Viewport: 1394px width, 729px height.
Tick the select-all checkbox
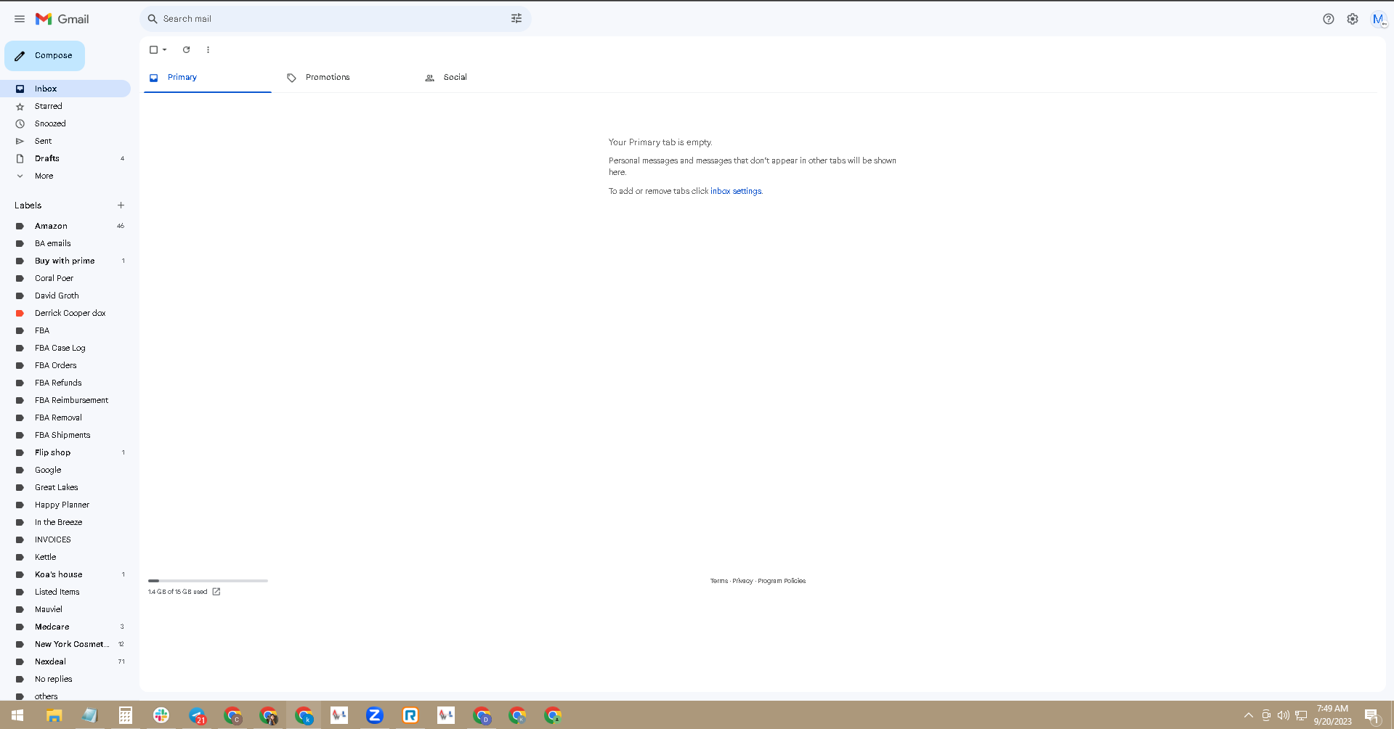153,50
